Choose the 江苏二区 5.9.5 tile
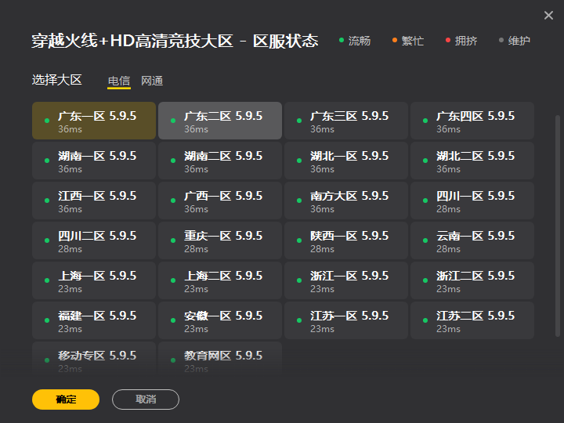The image size is (564, 423). 472,320
